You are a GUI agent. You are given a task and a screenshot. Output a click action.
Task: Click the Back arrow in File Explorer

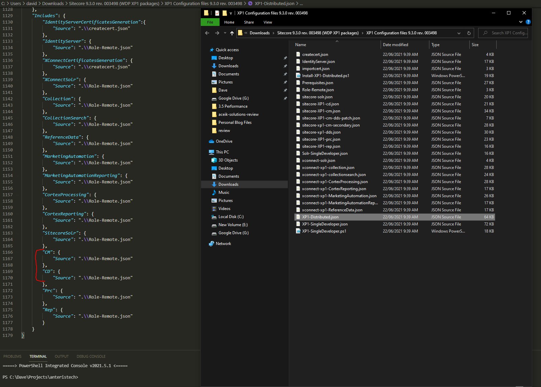(x=207, y=33)
